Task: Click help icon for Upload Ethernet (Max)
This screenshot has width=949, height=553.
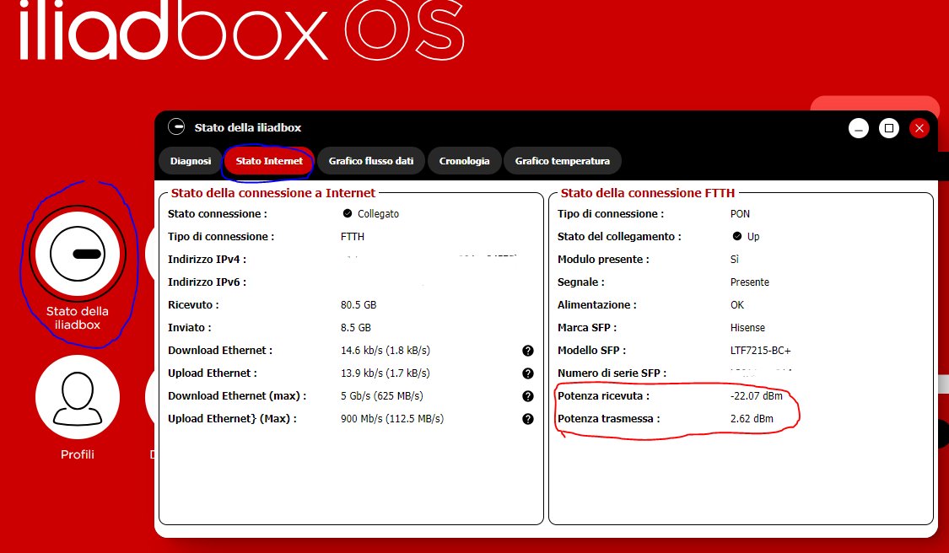Action: 528,419
